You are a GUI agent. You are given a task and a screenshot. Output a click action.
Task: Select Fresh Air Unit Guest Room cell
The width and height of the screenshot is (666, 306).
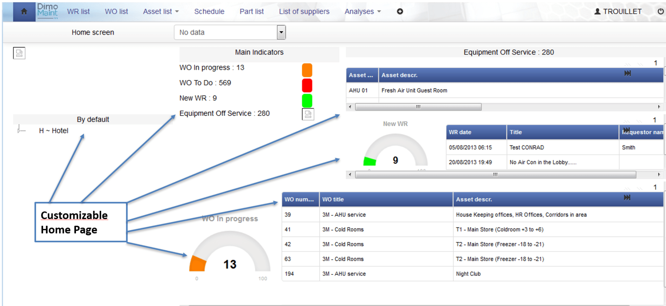click(x=521, y=90)
